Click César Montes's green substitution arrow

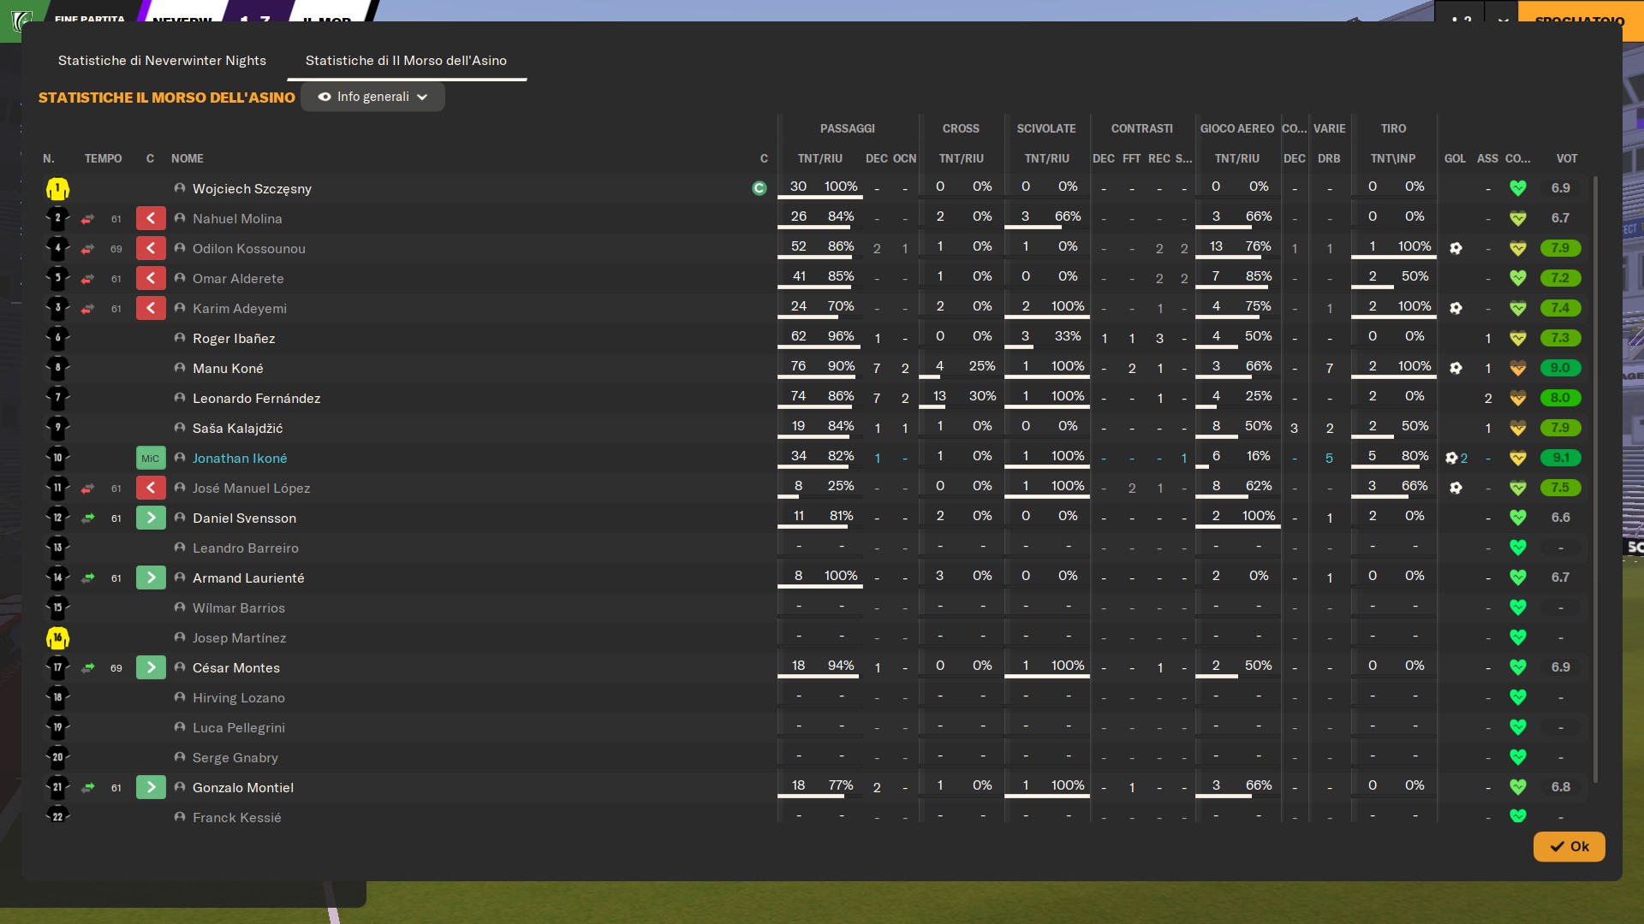click(151, 668)
